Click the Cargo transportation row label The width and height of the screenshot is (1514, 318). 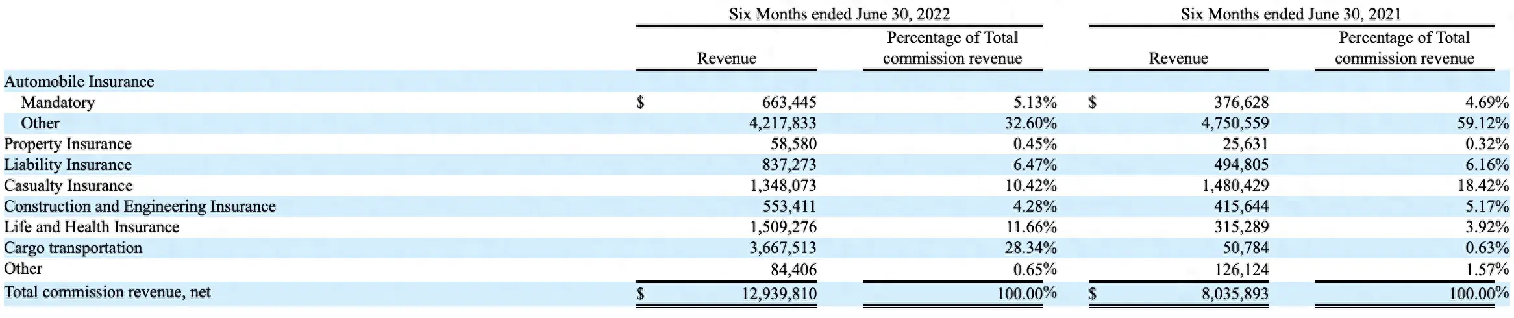(73, 248)
